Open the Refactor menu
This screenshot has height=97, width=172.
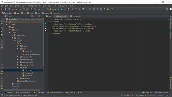pyautogui.click(x=38, y=6)
